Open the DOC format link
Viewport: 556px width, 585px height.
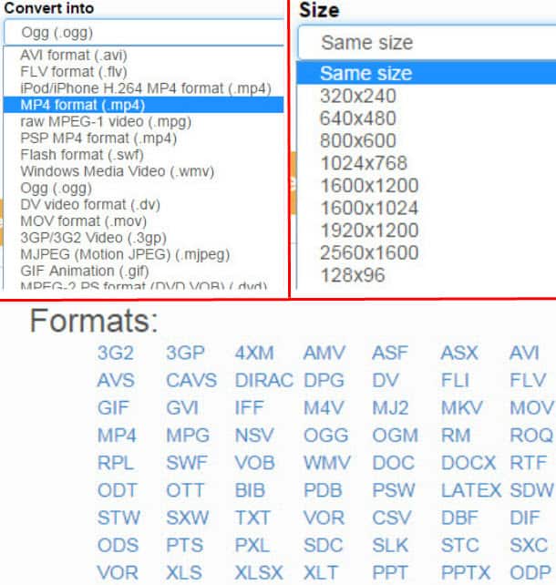point(394,463)
